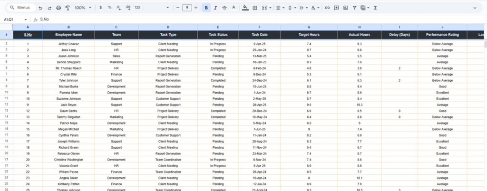
Task: Select the Jeffrey Chavez cell
Action: point(68,44)
